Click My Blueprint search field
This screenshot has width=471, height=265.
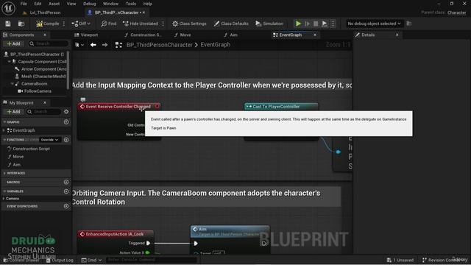pos(44,112)
